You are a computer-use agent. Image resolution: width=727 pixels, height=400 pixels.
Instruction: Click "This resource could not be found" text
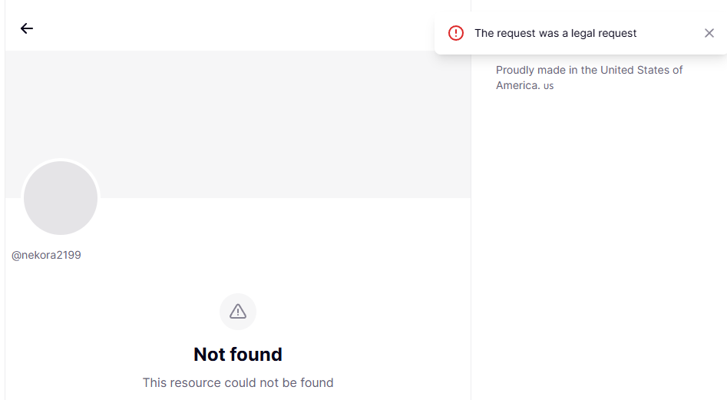coord(238,382)
